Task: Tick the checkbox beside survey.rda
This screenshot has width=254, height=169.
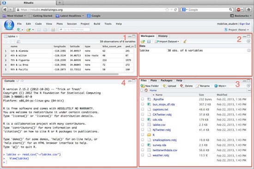Action: click(142, 145)
